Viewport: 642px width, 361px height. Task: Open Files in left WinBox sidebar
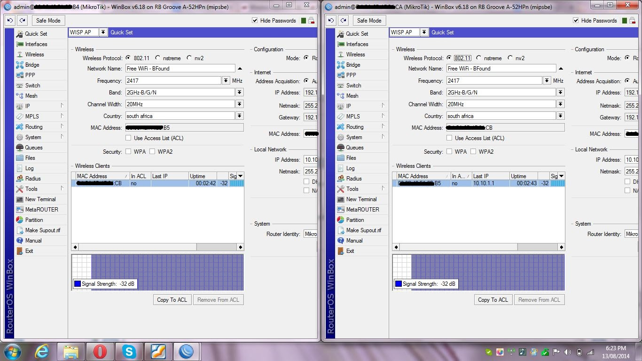30,158
